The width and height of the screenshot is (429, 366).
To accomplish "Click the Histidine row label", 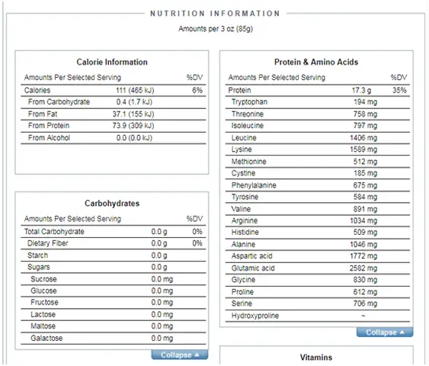I will [x=245, y=232].
